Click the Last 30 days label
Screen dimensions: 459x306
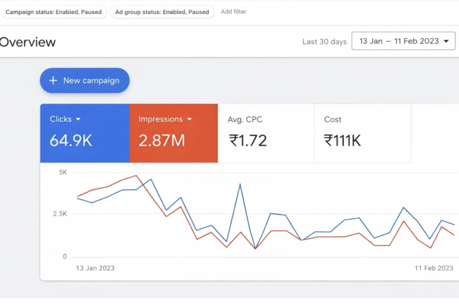(324, 42)
